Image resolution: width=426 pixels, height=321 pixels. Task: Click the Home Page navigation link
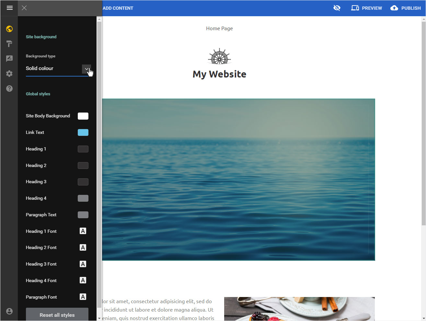click(219, 29)
